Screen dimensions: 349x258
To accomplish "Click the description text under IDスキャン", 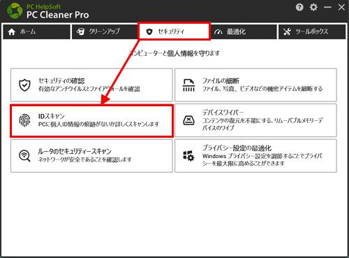I will [98, 124].
